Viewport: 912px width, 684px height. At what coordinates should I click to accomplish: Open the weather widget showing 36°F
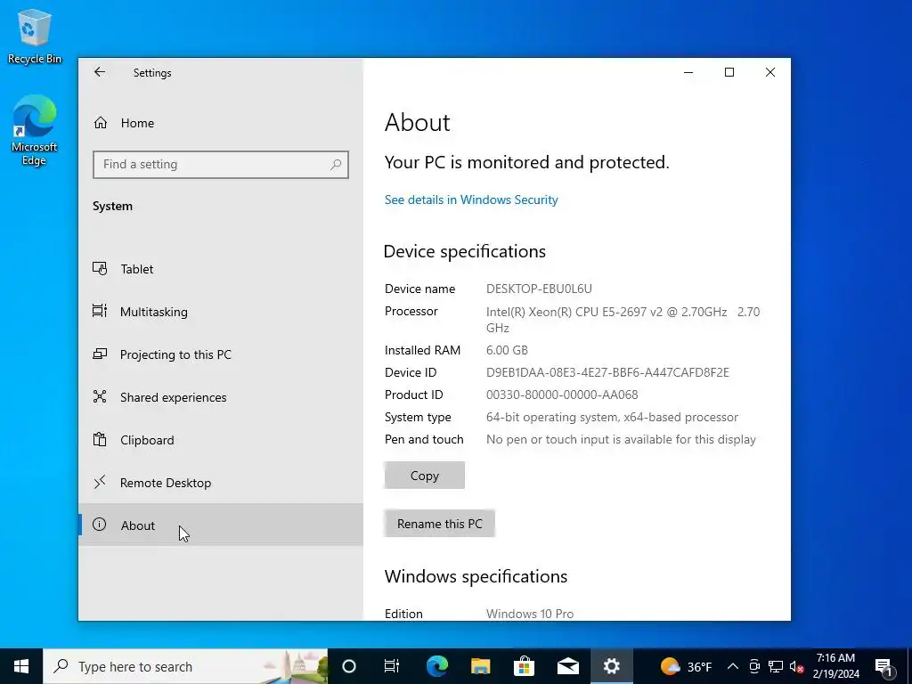click(x=687, y=666)
